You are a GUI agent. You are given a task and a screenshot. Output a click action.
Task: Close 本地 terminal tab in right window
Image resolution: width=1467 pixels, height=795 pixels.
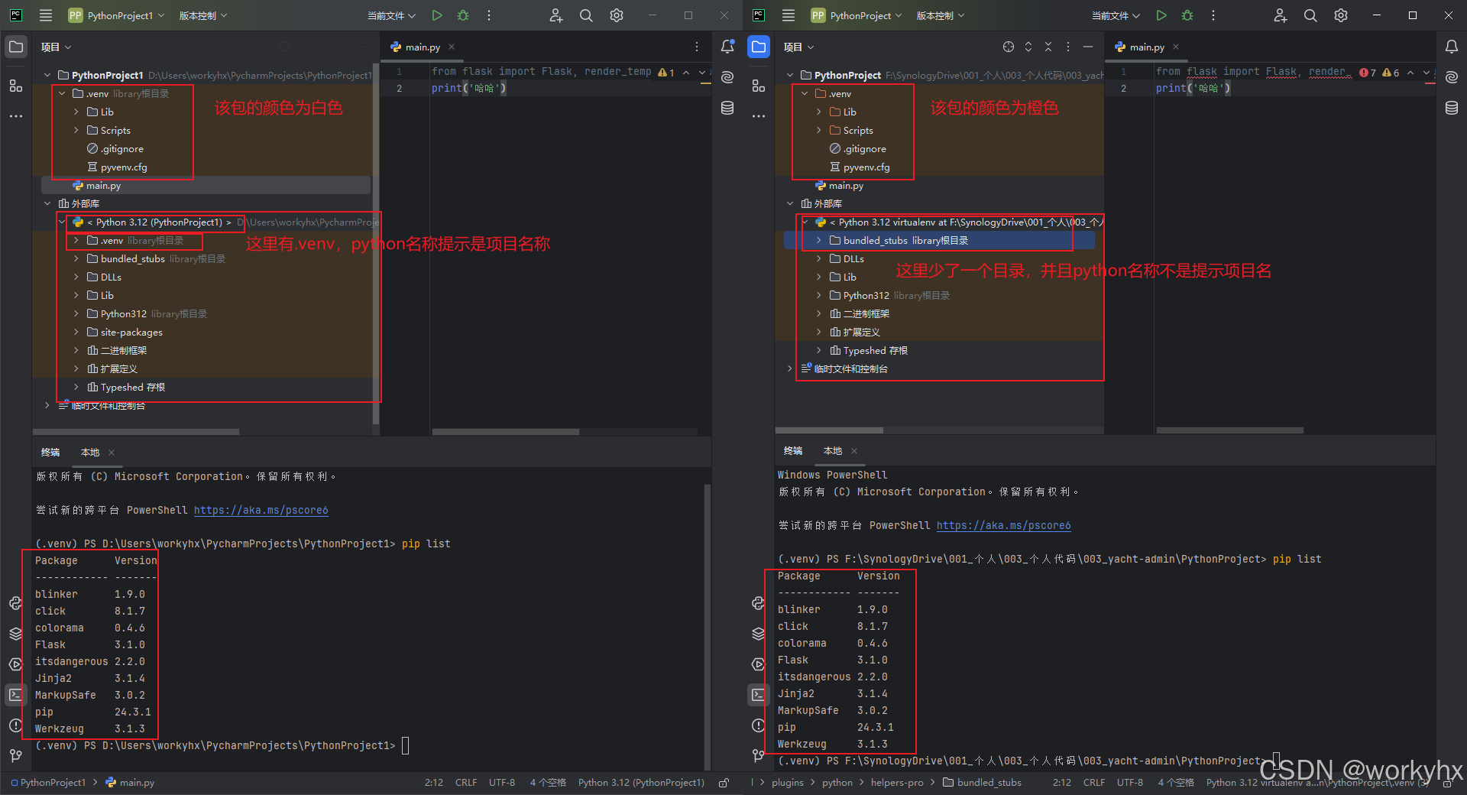pos(854,450)
